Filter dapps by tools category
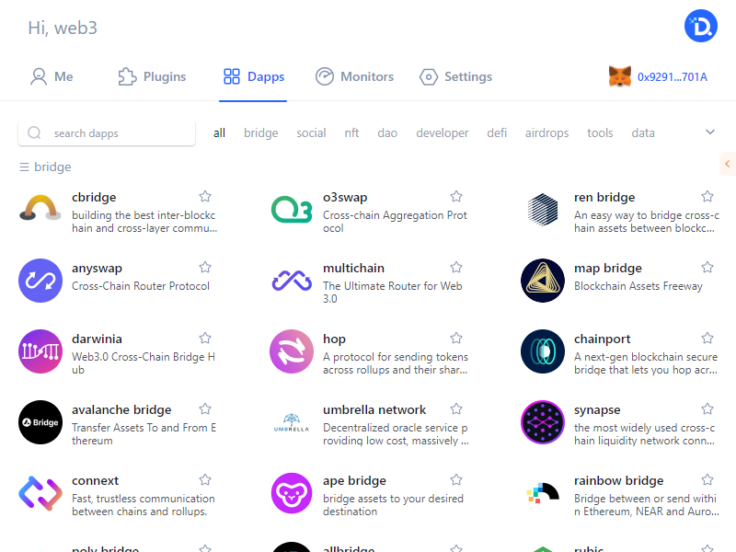 point(600,132)
